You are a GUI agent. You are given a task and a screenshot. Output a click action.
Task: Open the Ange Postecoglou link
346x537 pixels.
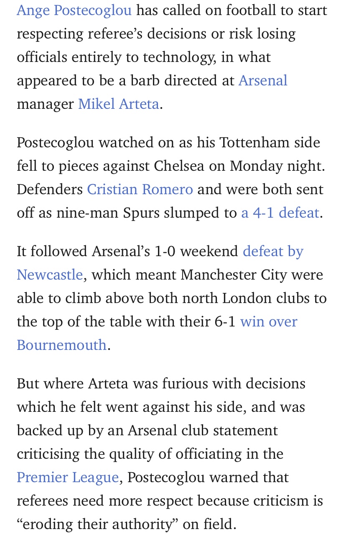74,10
